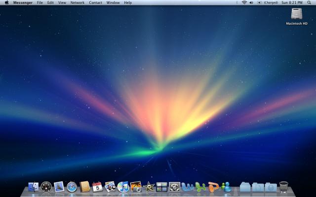Open iTunes in the dock
The height and width of the screenshot is (197, 316).
point(123,187)
